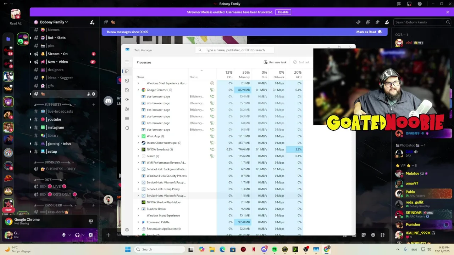The height and width of the screenshot is (255, 454).
Task: Open Bot • Stats channel
Action: (x=65, y=38)
